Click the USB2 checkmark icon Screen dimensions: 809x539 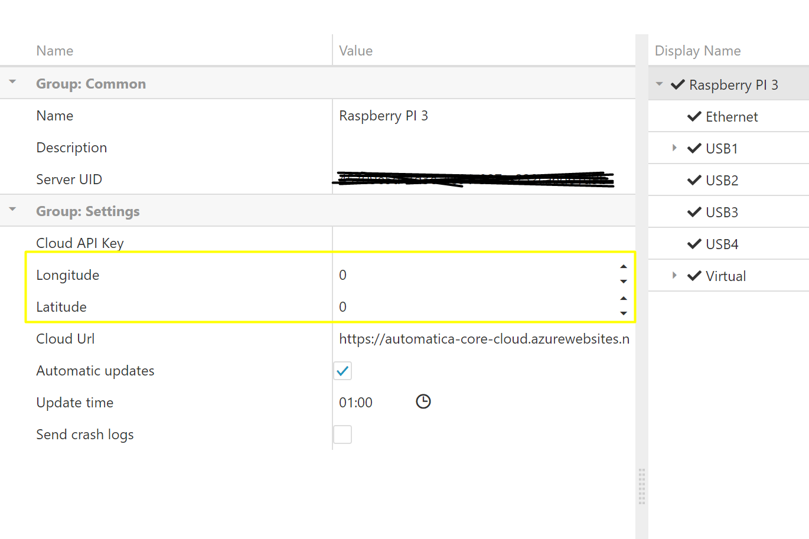694,180
